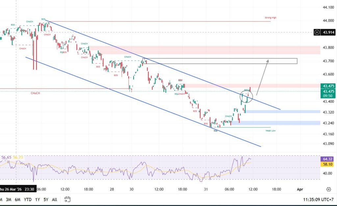Click the plus icon beside 43.914

317,32
